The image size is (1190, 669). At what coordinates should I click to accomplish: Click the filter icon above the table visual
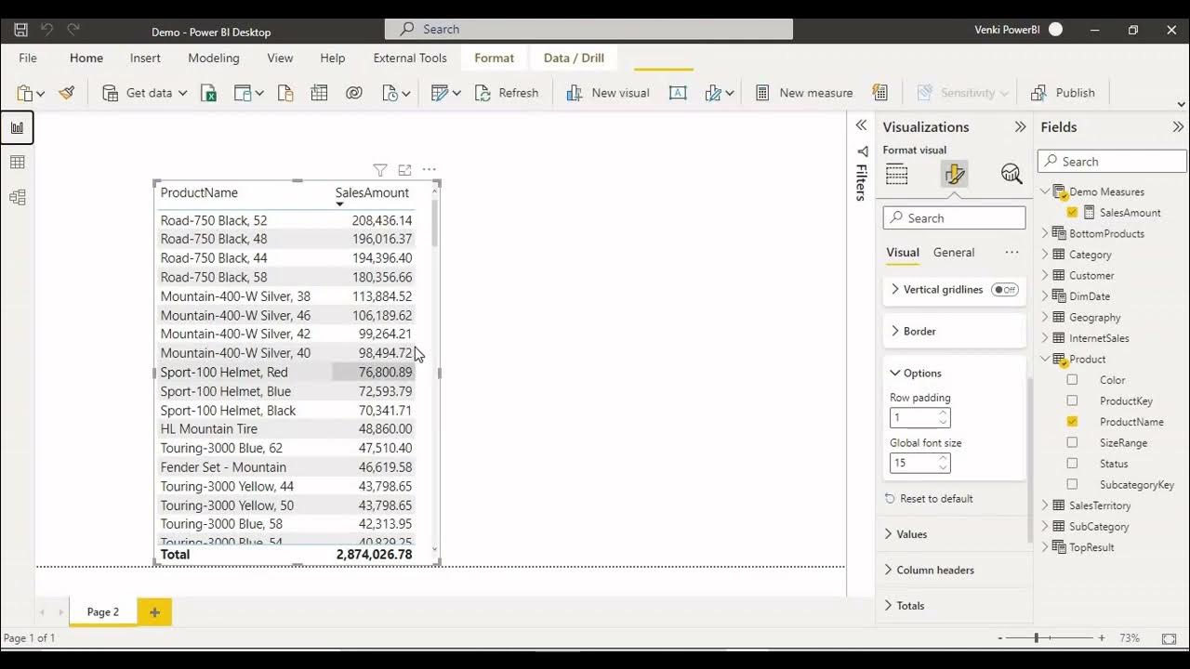(x=379, y=170)
